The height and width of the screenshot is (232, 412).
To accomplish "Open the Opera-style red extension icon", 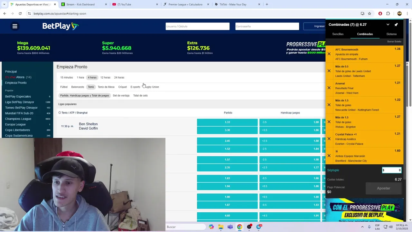I will tap(380, 14).
